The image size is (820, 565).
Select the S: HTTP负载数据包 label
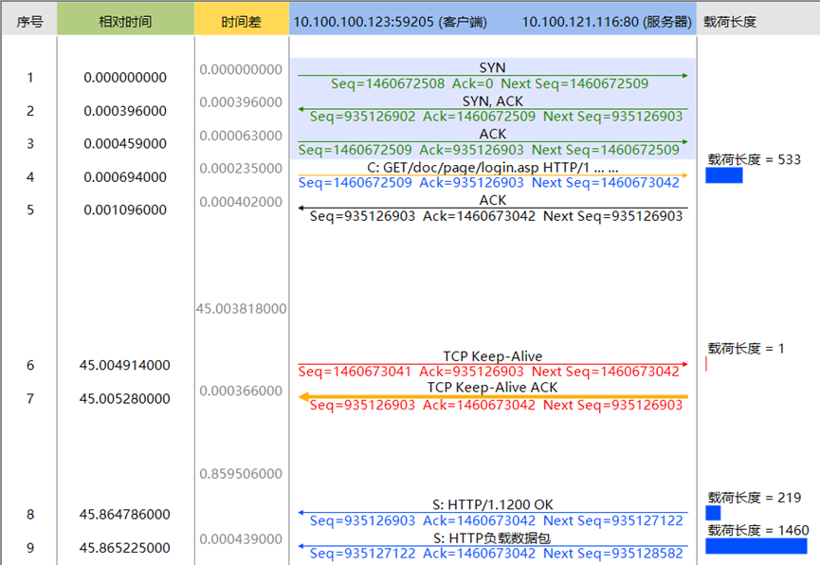[x=492, y=538]
